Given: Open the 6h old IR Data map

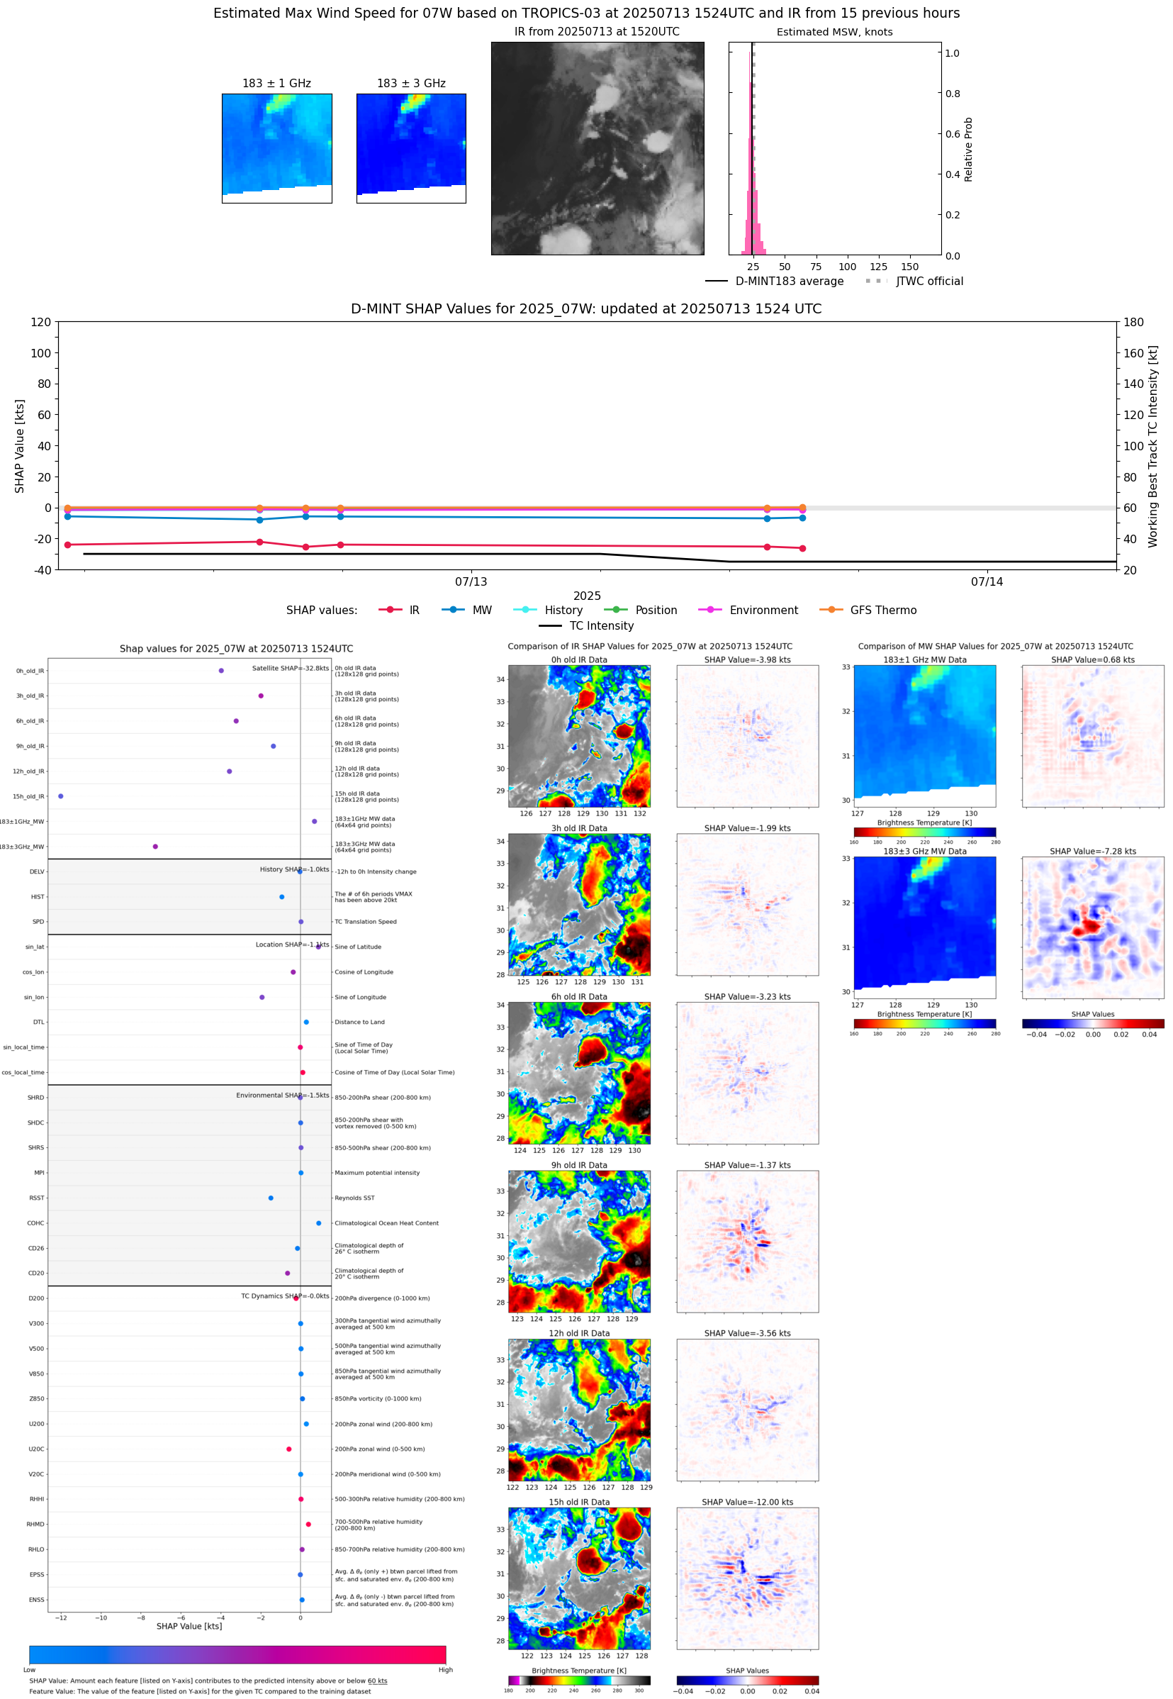Looking at the screenshot, I should tap(579, 1073).
